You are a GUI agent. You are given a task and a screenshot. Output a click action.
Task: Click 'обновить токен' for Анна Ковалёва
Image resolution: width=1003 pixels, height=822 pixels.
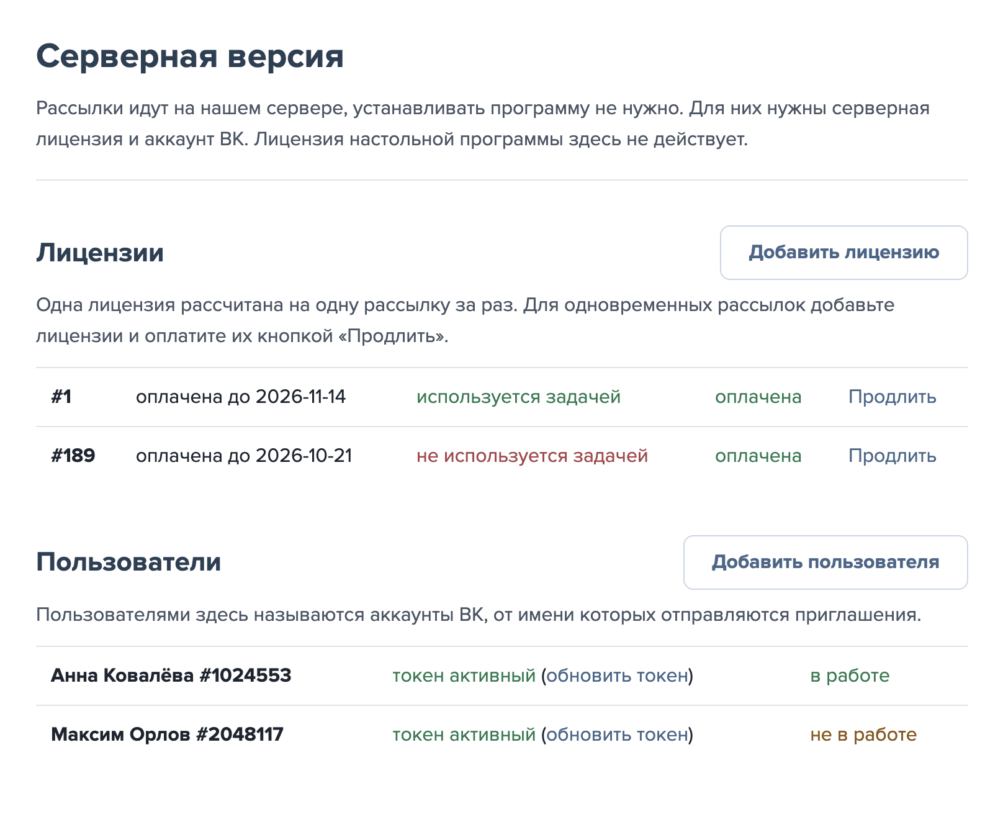pos(618,675)
